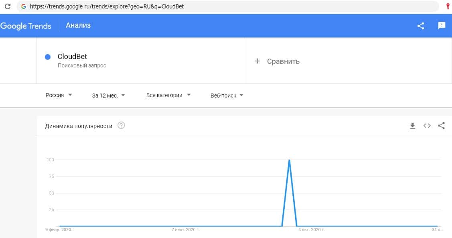Open the send feedback icon in header

[x=442, y=26]
